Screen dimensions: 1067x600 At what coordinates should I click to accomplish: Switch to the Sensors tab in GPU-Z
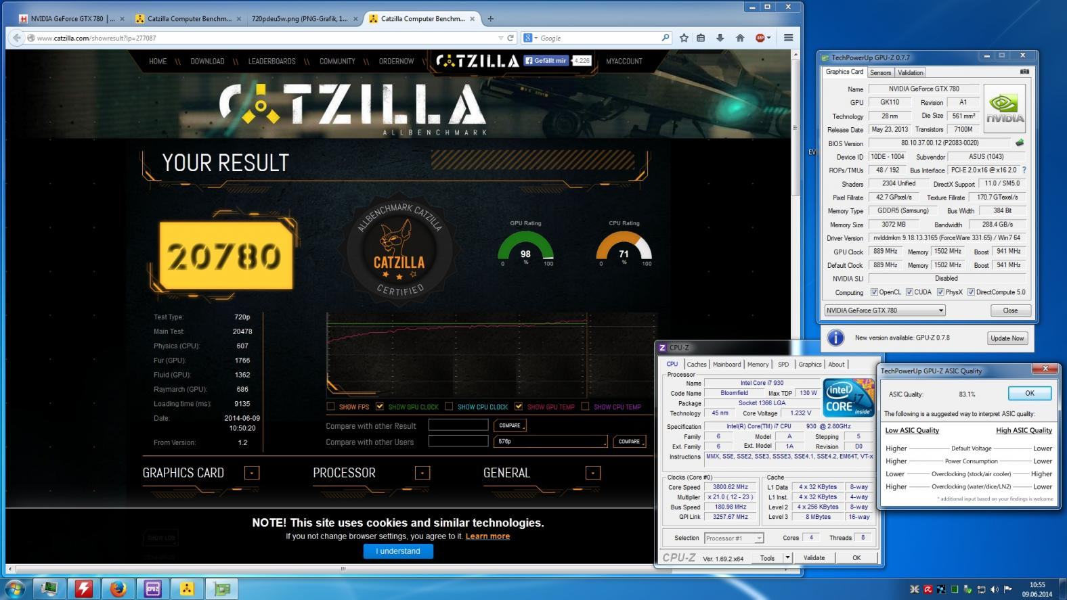point(880,72)
